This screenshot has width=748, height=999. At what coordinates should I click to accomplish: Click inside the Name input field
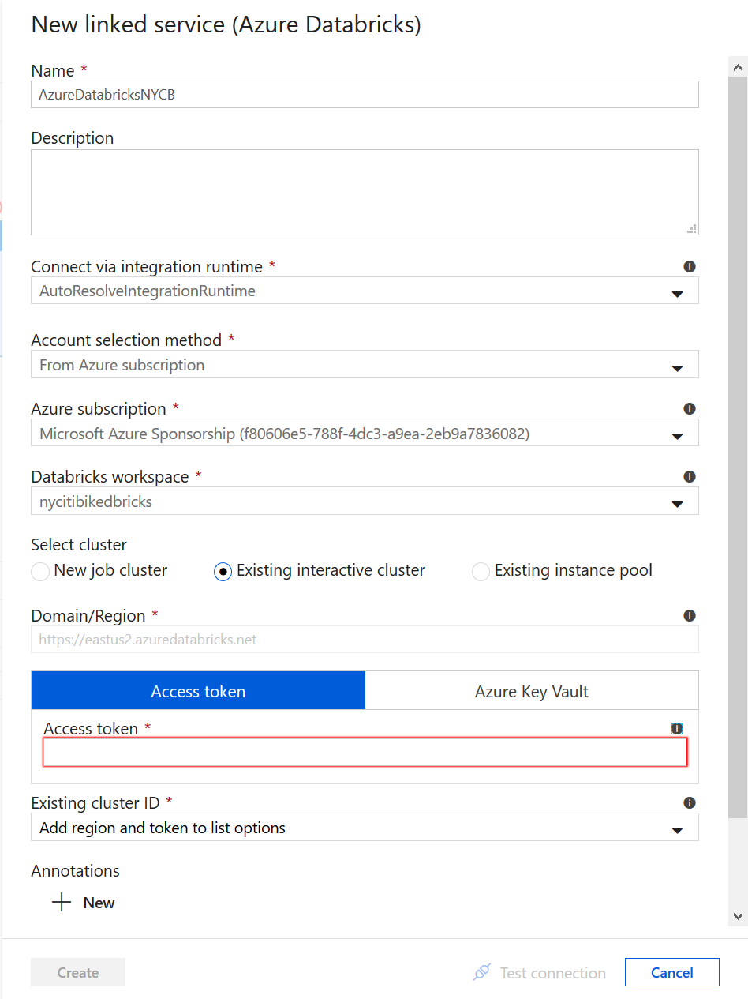click(x=365, y=94)
